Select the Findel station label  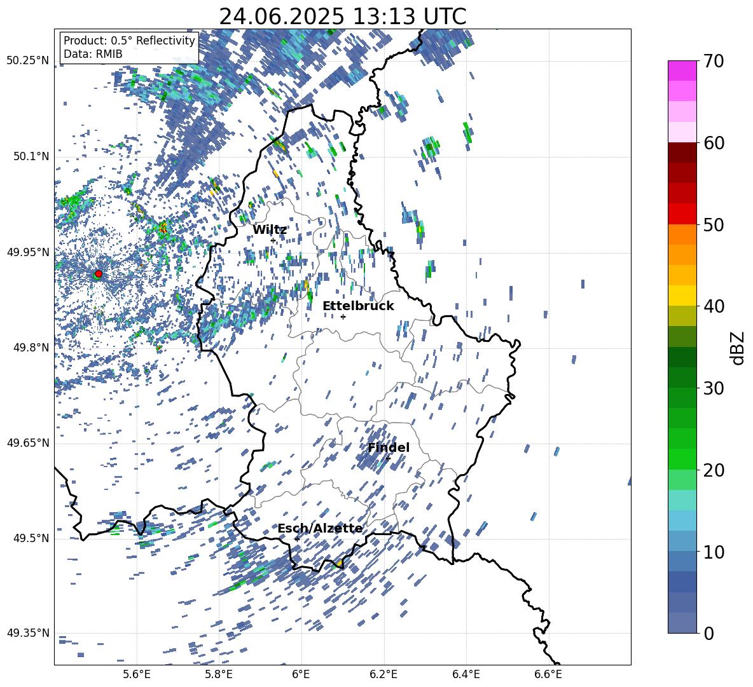click(x=389, y=447)
